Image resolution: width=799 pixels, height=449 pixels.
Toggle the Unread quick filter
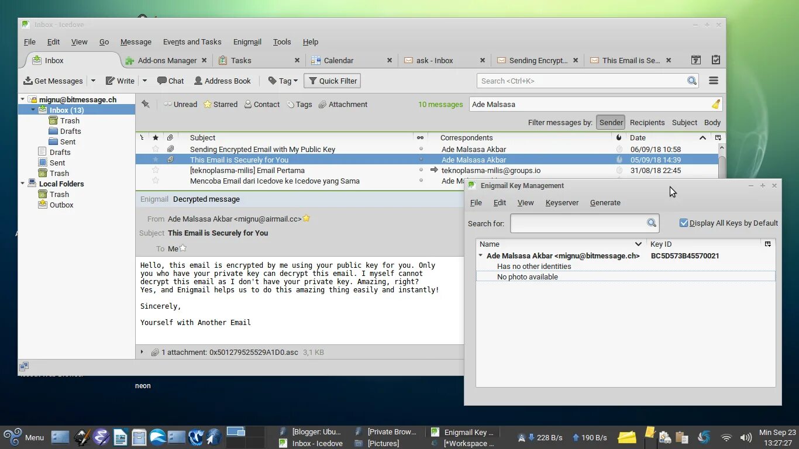(x=180, y=104)
